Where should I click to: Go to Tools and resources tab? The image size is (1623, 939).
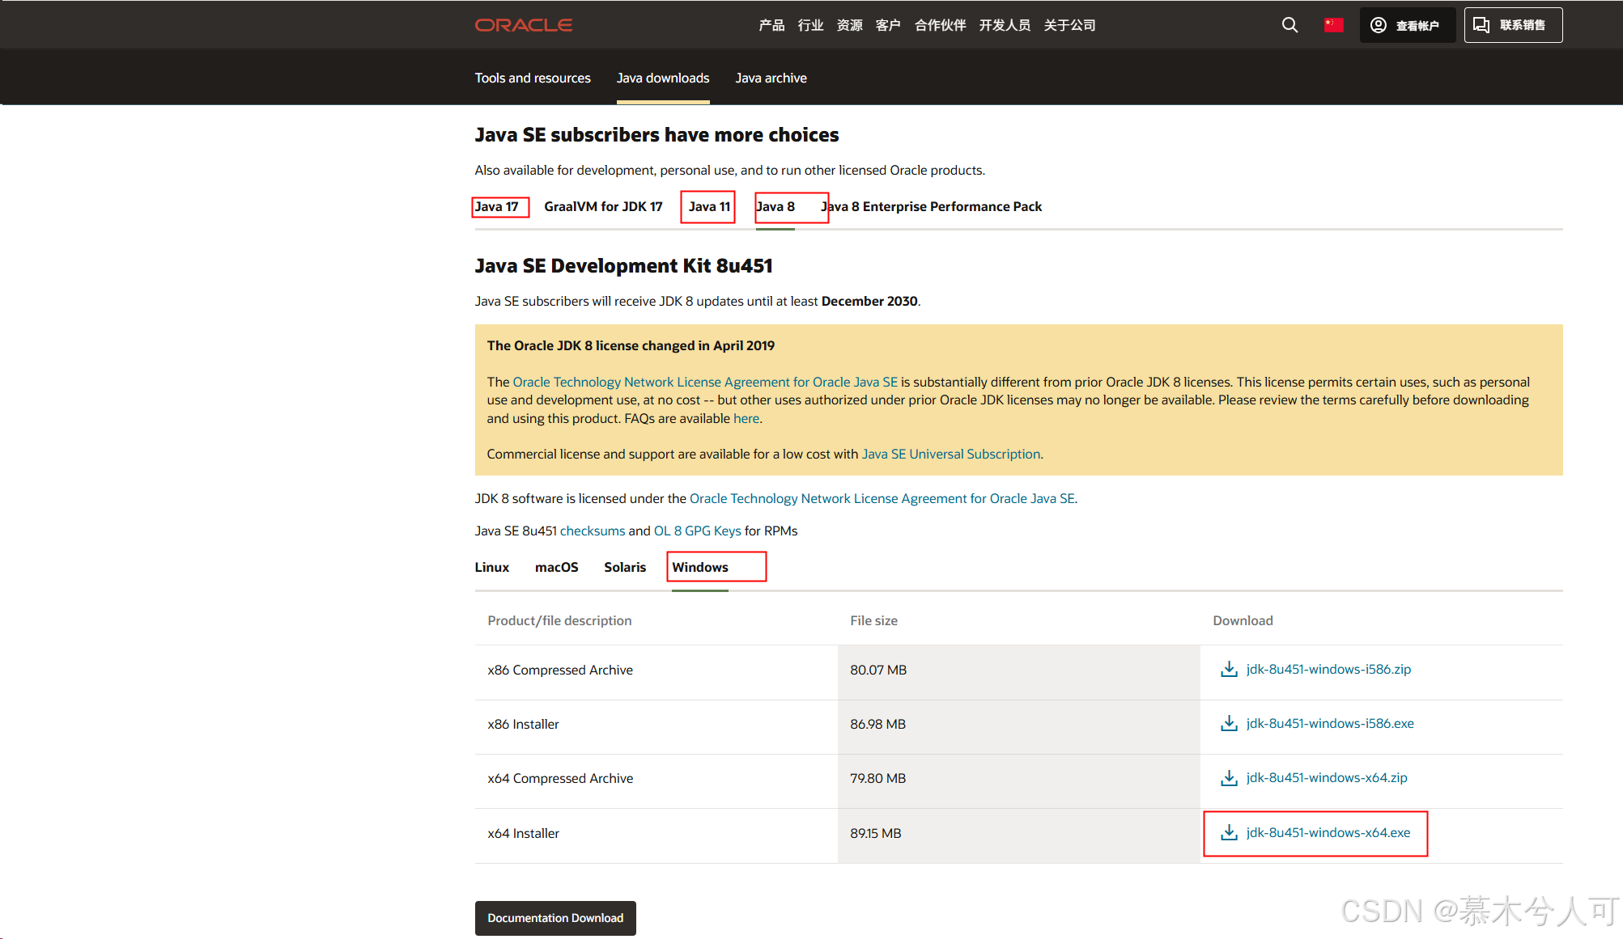coord(533,78)
